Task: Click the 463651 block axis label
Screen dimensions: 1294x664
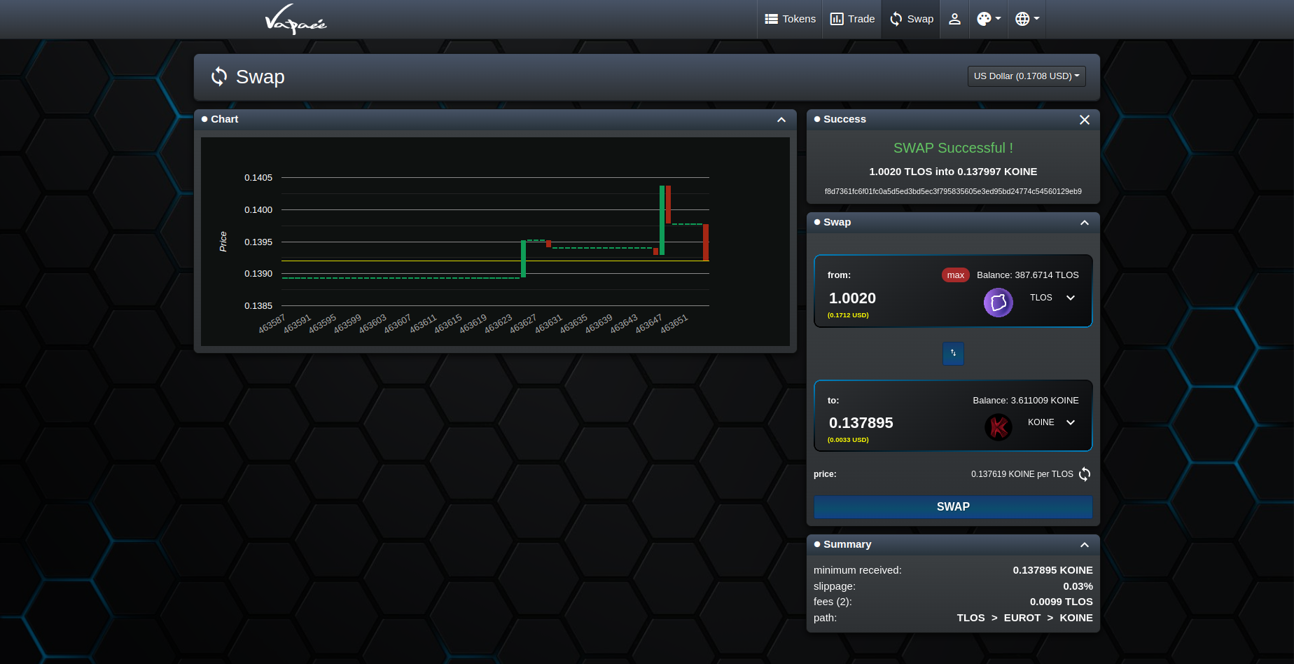Action: tap(674, 324)
